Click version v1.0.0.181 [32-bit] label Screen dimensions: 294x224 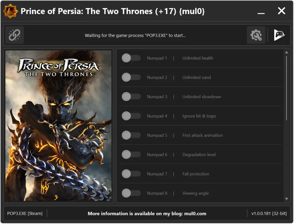tap(269, 213)
